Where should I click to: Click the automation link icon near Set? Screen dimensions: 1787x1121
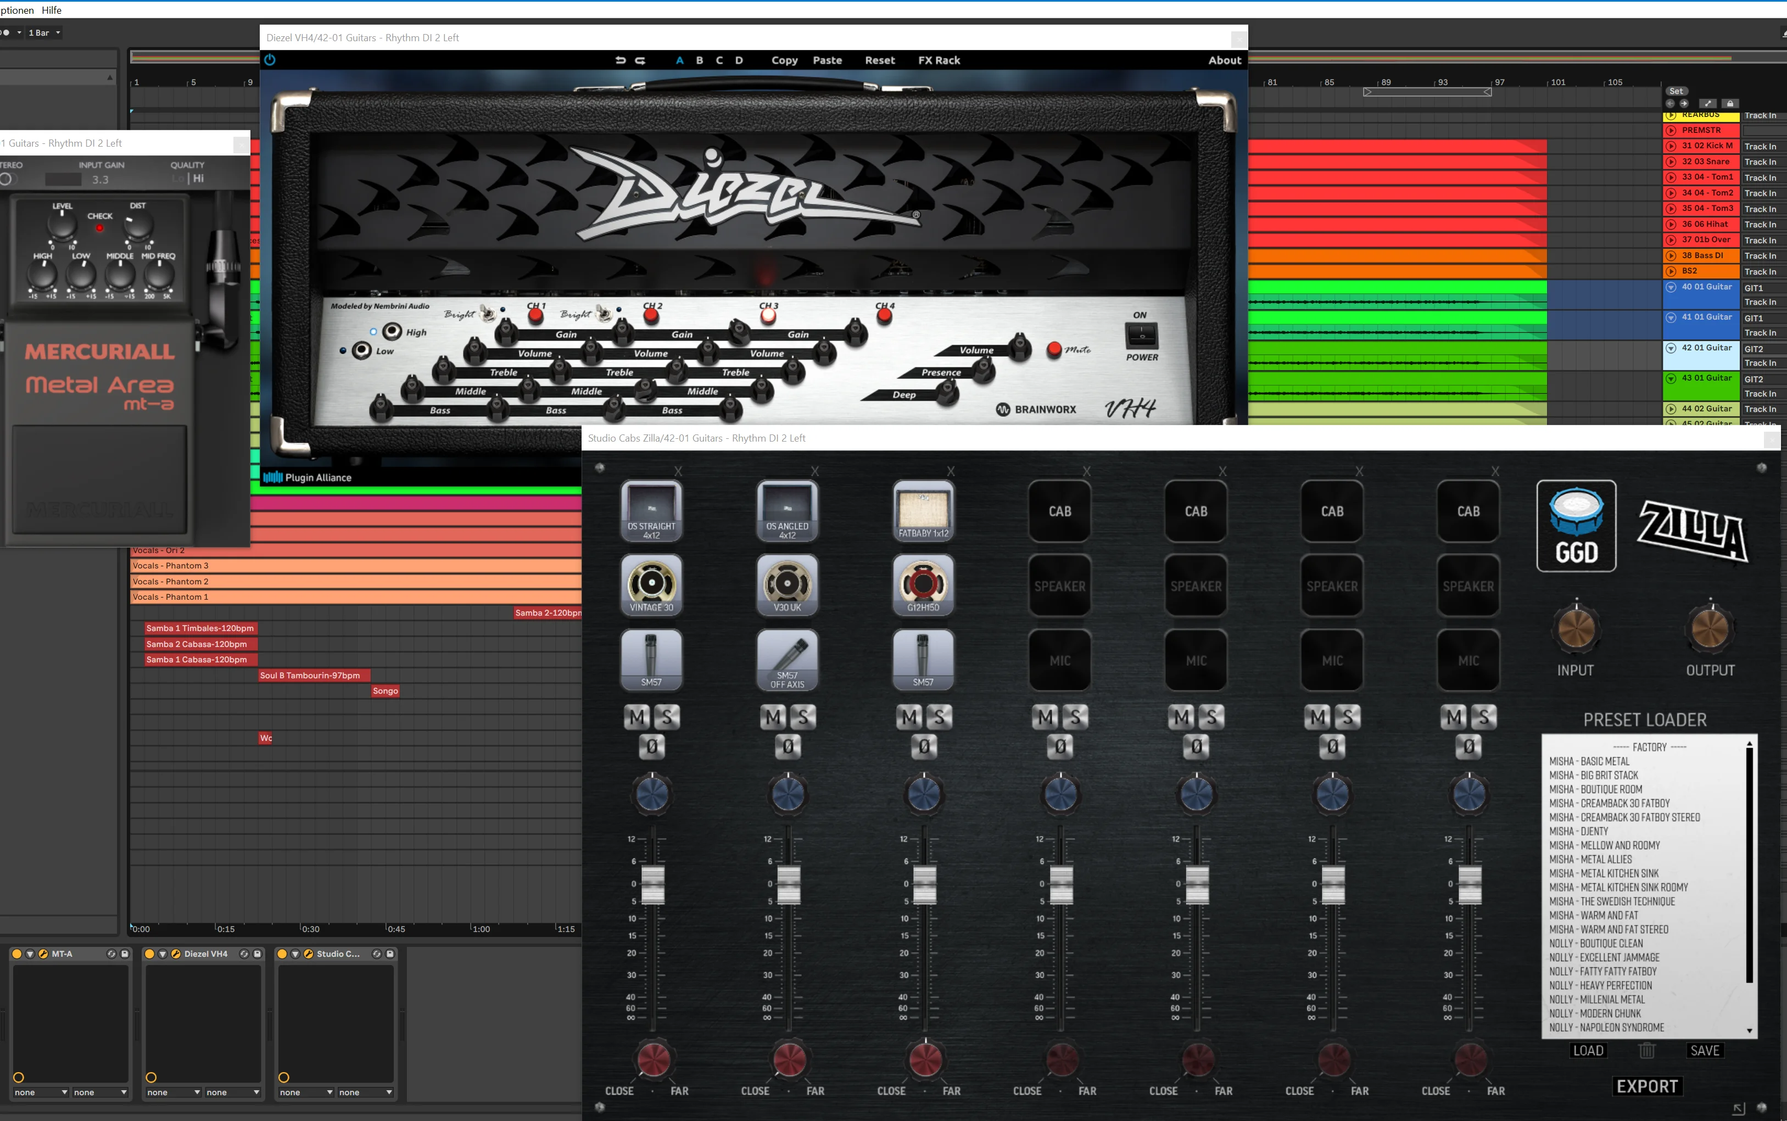click(x=1708, y=104)
